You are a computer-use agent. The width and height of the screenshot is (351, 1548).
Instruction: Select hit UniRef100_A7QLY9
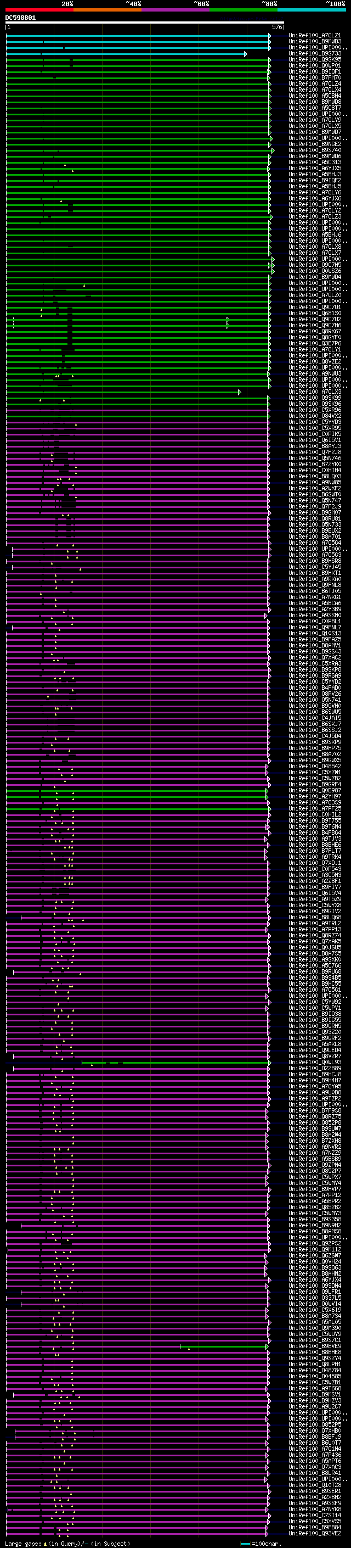(x=315, y=120)
